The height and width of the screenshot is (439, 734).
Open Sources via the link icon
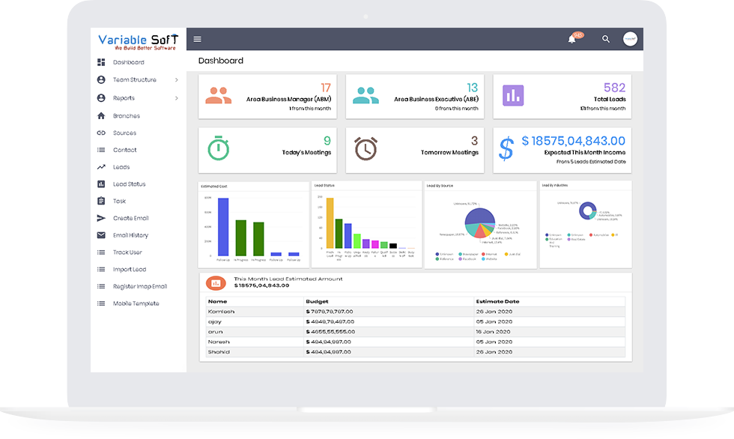pos(101,133)
